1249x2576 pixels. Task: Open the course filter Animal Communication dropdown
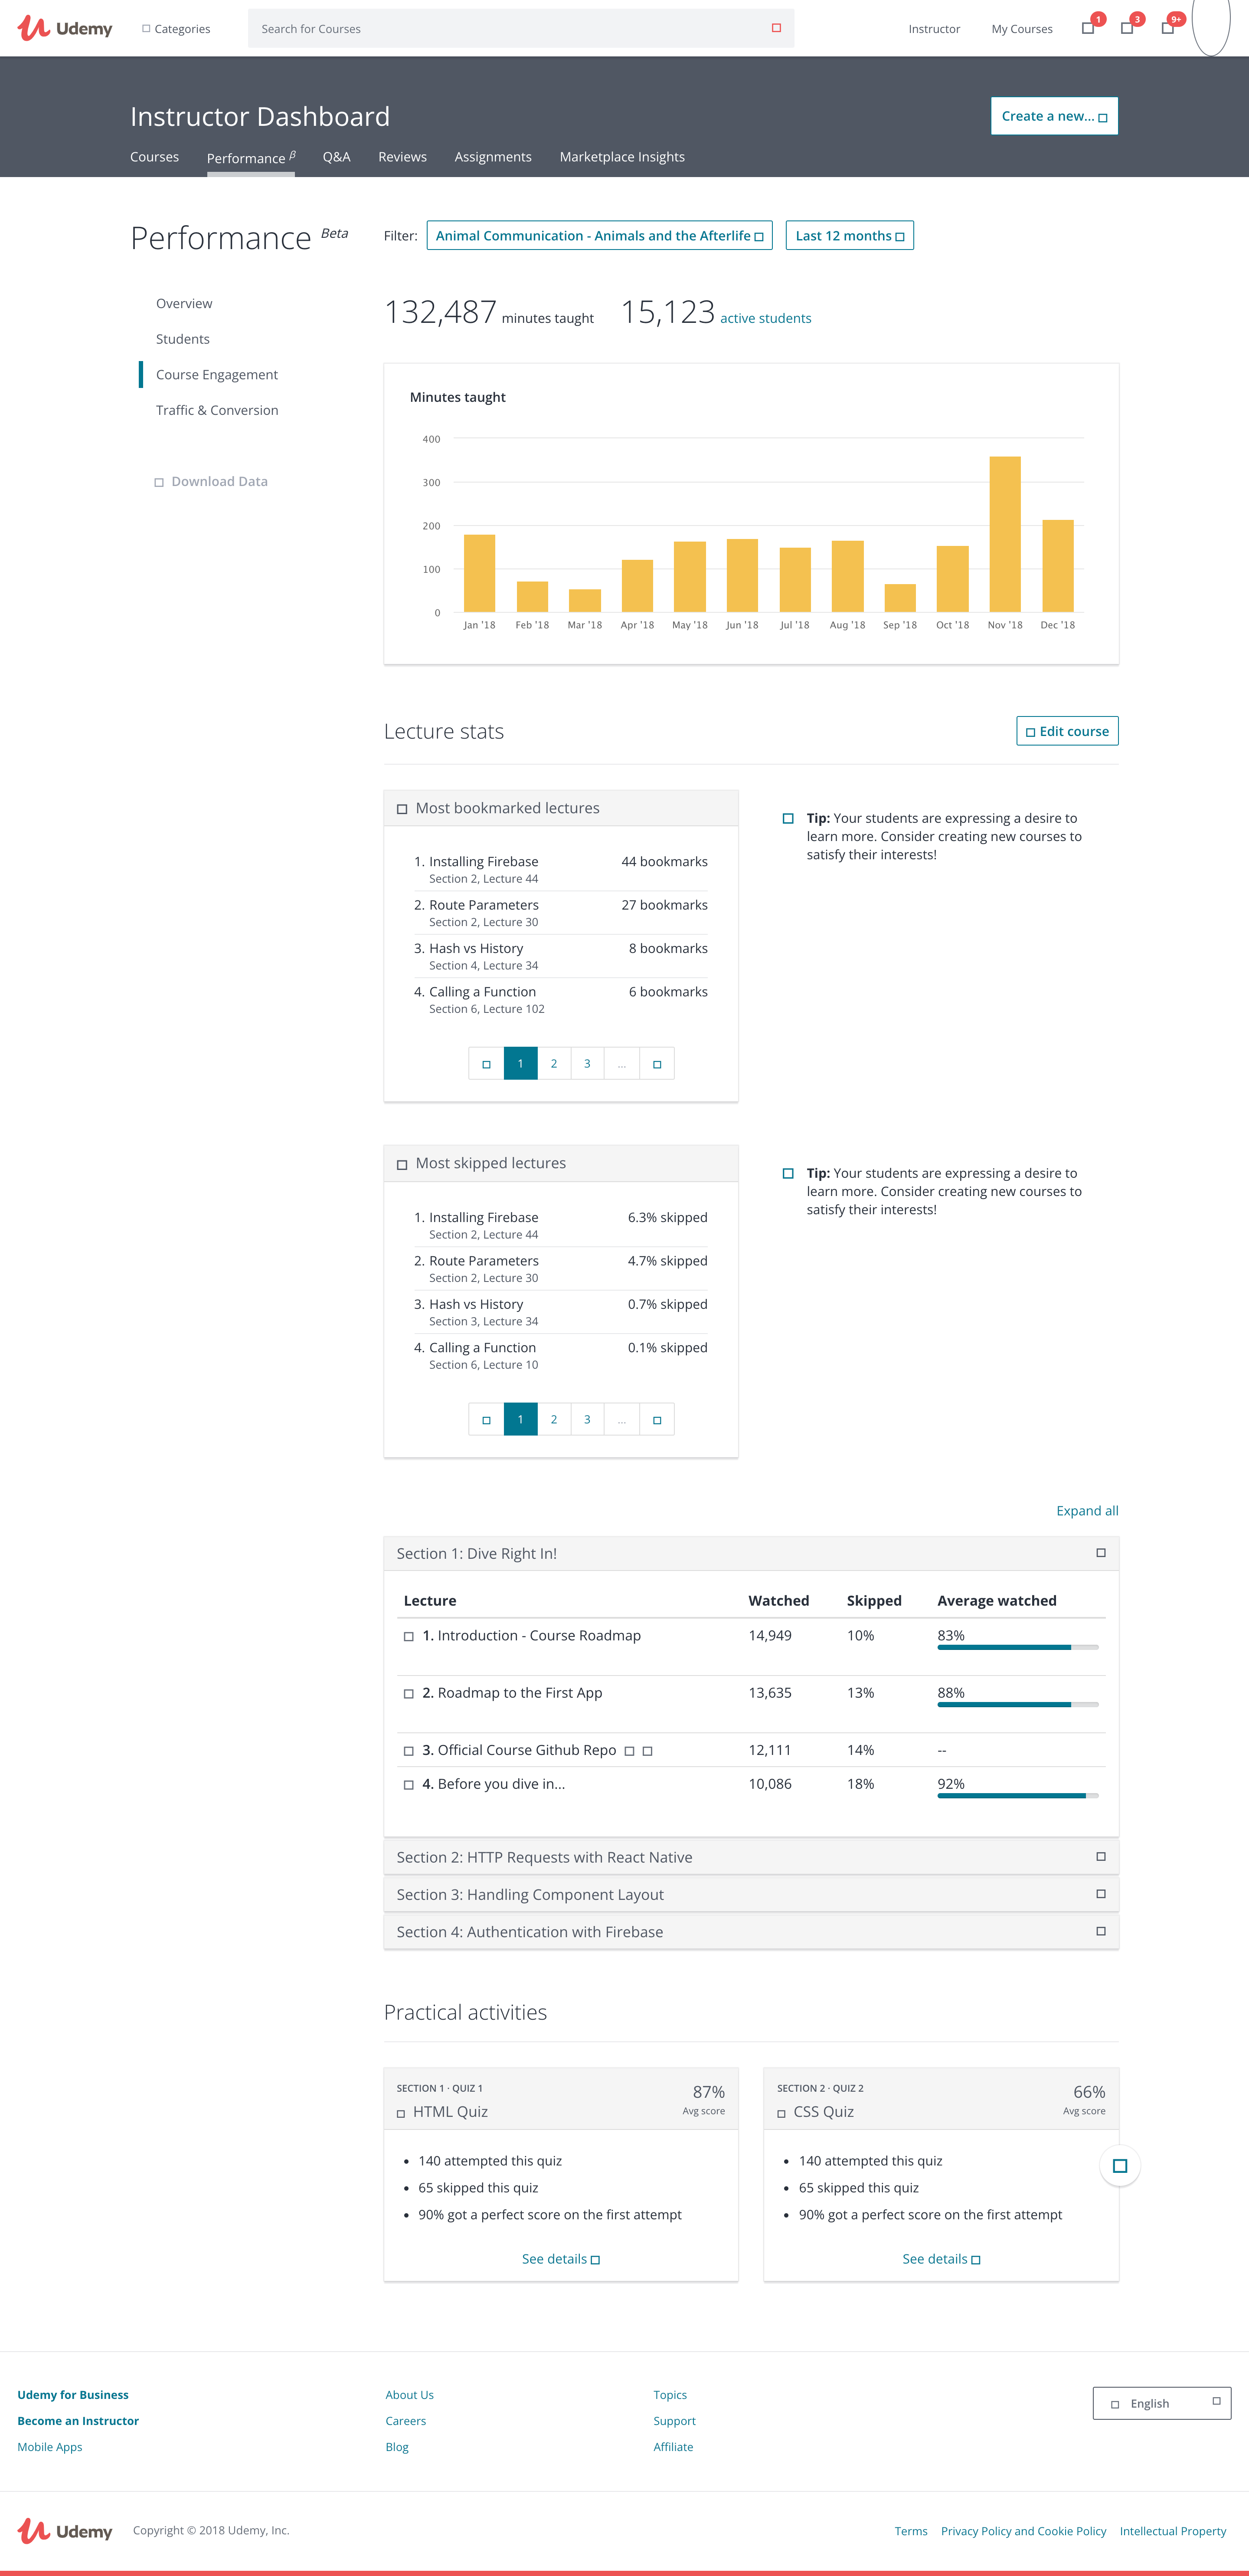599,236
